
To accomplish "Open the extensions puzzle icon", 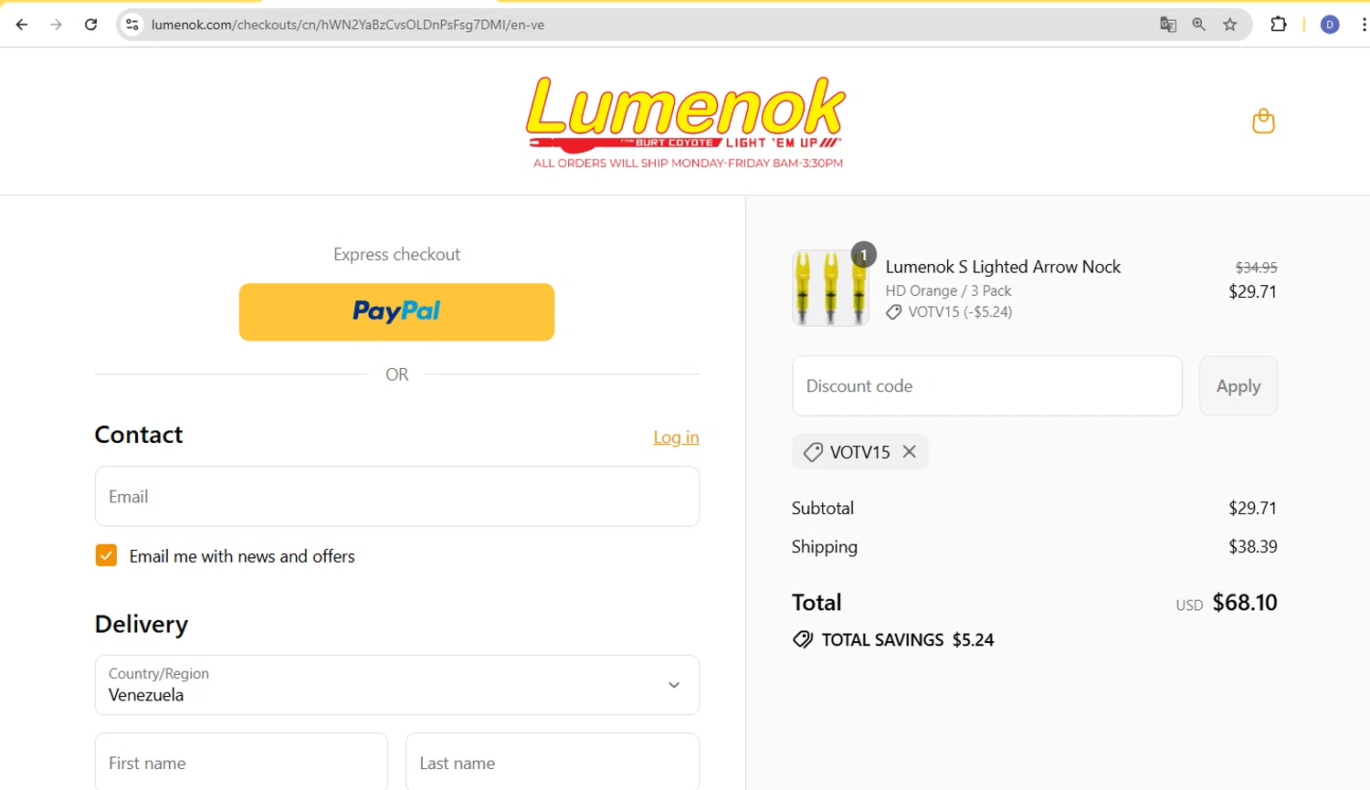I will tap(1279, 25).
